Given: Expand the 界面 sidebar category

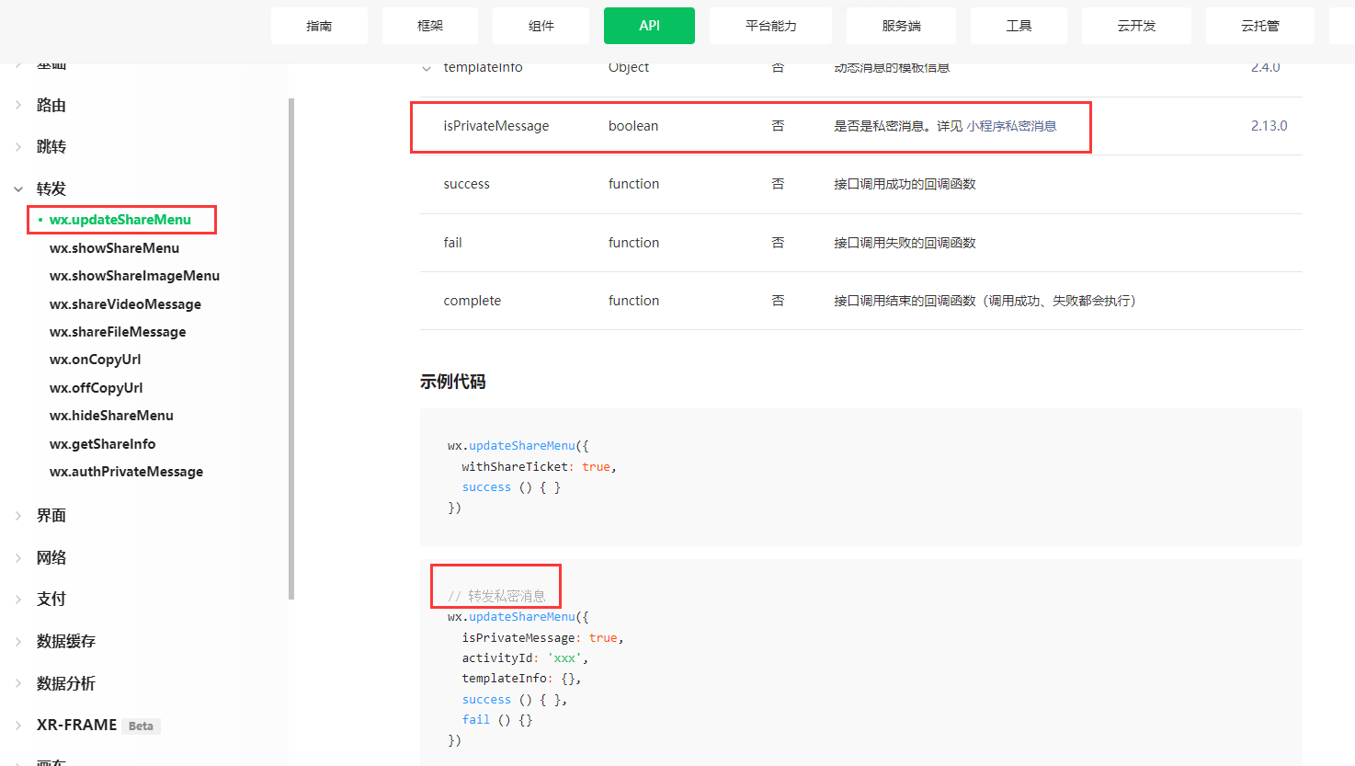Looking at the screenshot, I should coord(51,515).
